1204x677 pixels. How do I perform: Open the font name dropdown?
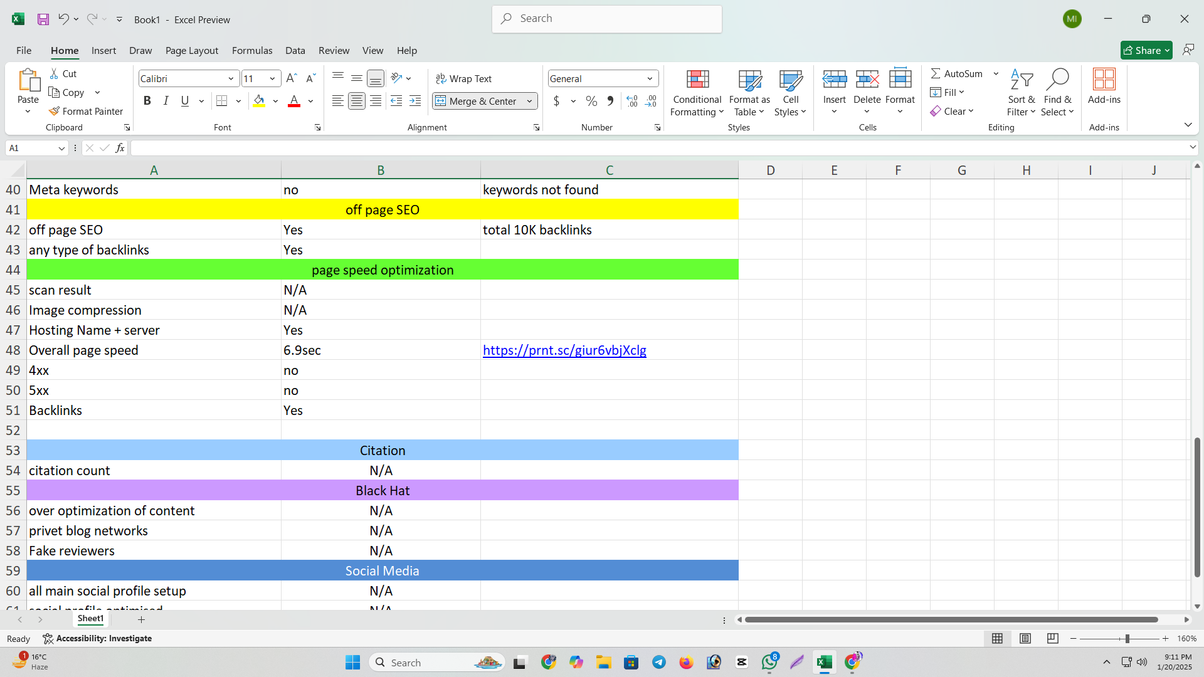pos(231,78)
